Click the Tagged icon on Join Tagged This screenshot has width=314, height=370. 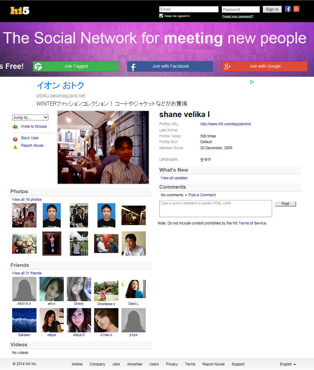(38, 66)
